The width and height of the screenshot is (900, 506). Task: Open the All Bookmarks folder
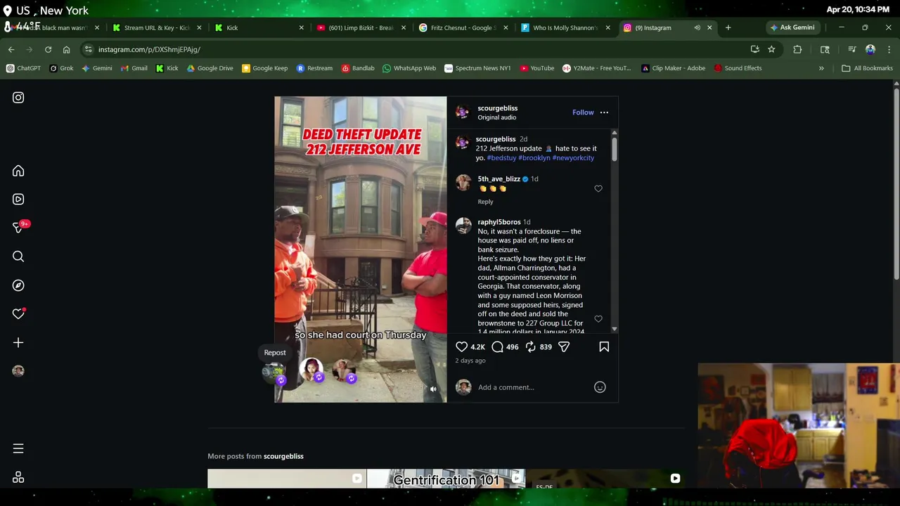point(867,68)
